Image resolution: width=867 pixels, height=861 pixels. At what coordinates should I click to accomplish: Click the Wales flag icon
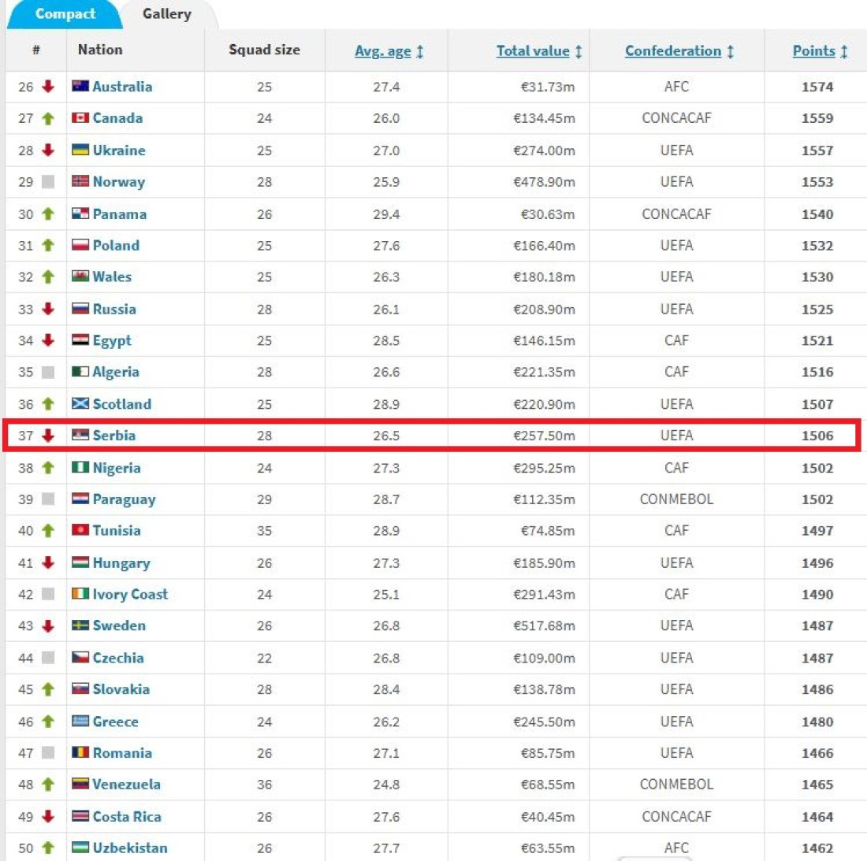(80, 276)
